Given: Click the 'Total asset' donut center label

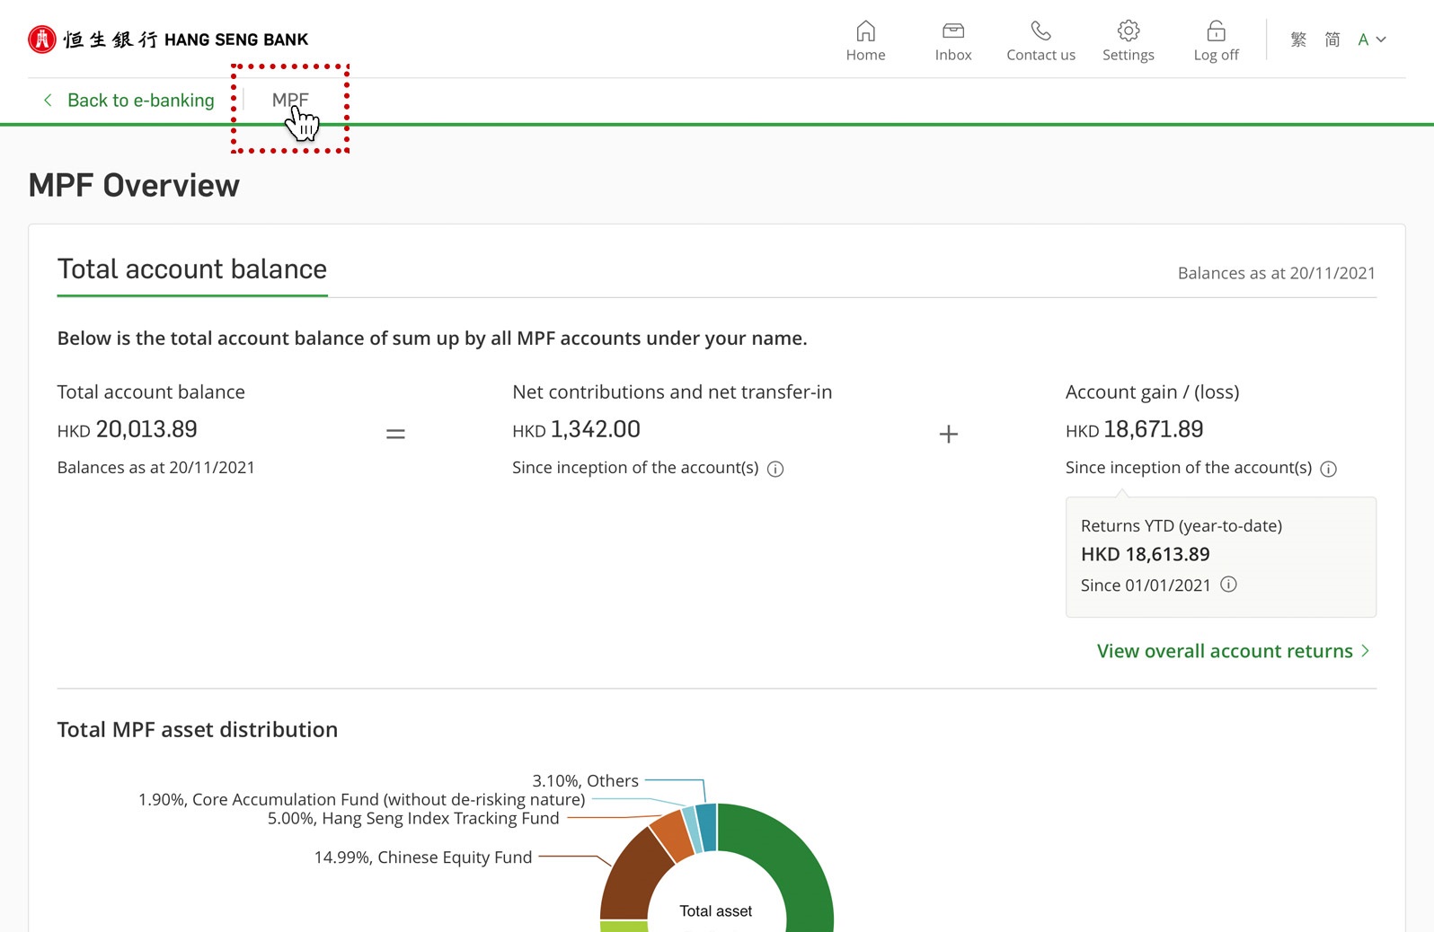Looking at the screenshot, I should pos(716,911).
